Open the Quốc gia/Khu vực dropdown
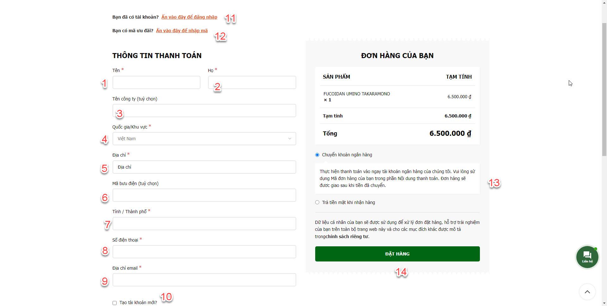Viewport: 607px width, 306px height. (x=204, y=139)
